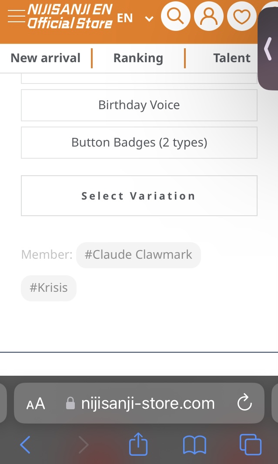Tap the search magnifier icon
Viewport: 278px width, 464px height.
(175, 17)
